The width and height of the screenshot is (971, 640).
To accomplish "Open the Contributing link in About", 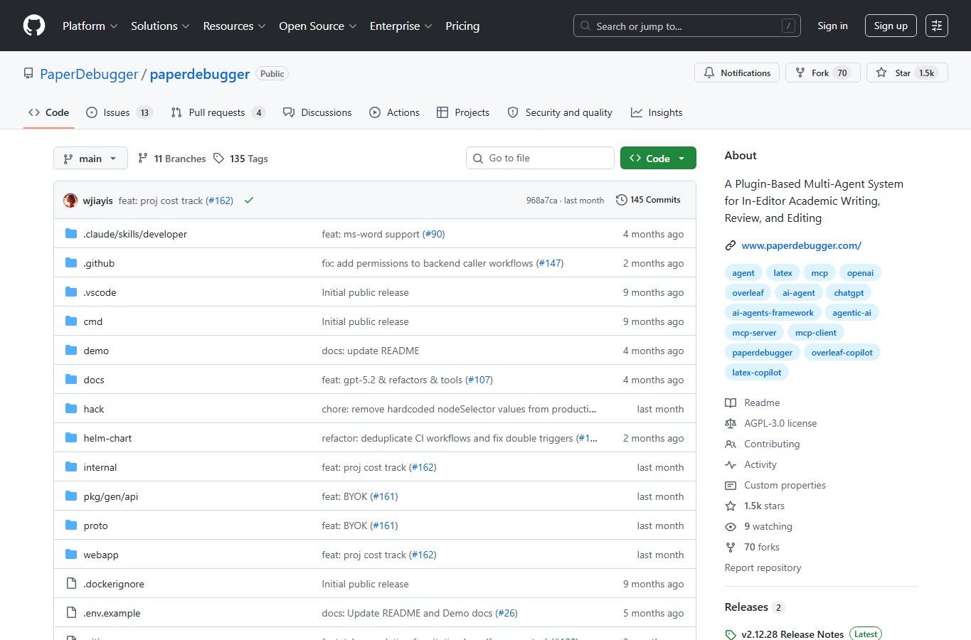I will pyautogui.click(x=772, y=444).
